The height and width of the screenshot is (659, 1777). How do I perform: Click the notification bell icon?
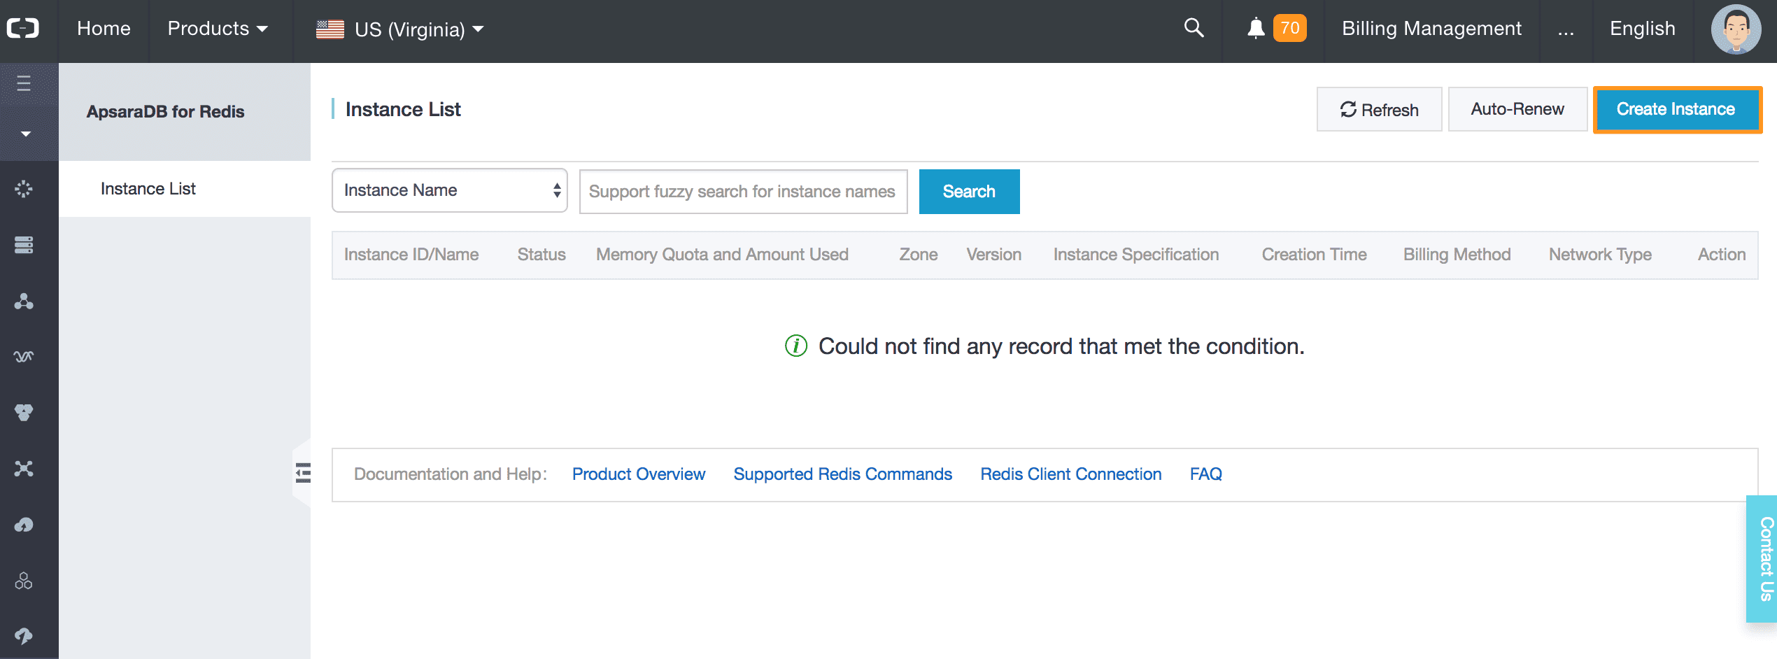[x=1256, y=29]
